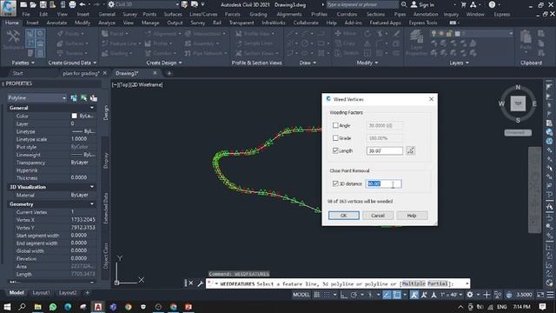Click the Undo arrow icon
This screenshot has width=556, height=313.
(83, 4)
